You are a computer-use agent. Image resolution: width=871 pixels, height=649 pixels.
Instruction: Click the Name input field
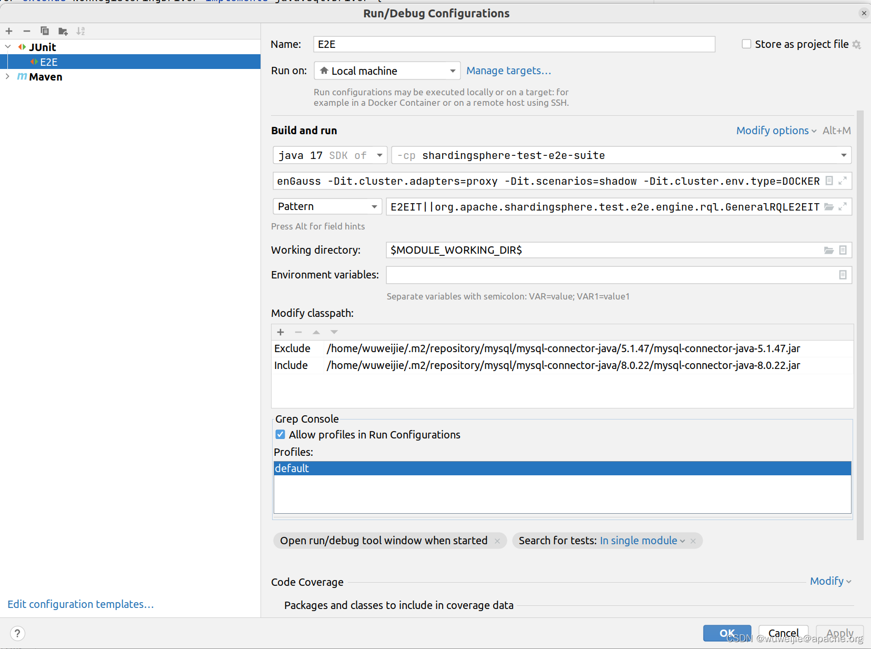(x=514, y=44)
